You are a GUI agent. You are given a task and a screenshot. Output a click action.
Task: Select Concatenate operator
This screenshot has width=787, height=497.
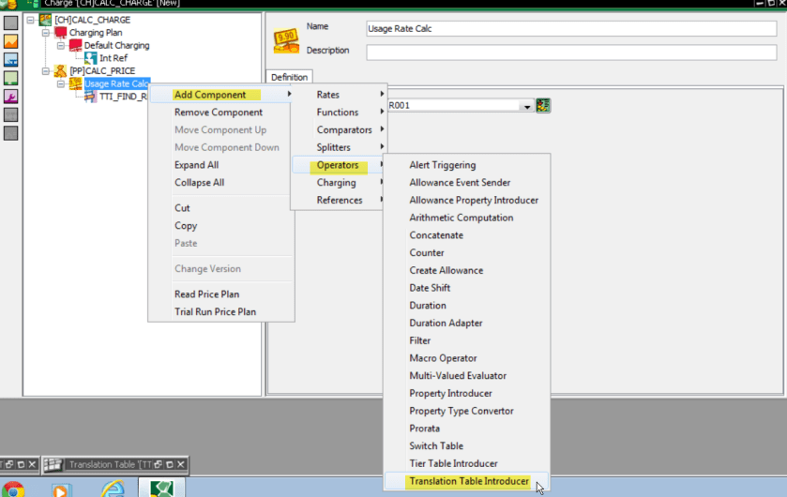(467, 235)
